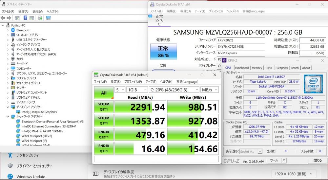Open the C: 20% drive selection dropdown

(174, 90)
